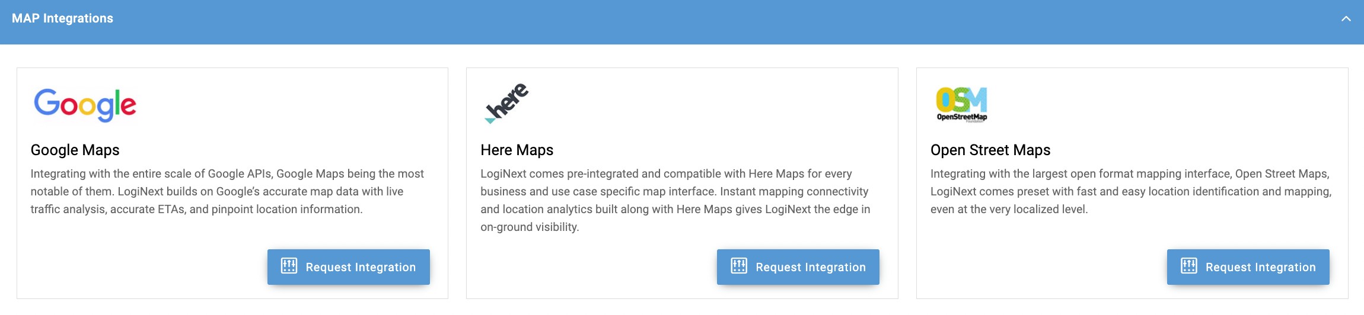1364x315 pixels.
Task: Click the integration icon in Google Maps button
Action: [x=289, y=266]
